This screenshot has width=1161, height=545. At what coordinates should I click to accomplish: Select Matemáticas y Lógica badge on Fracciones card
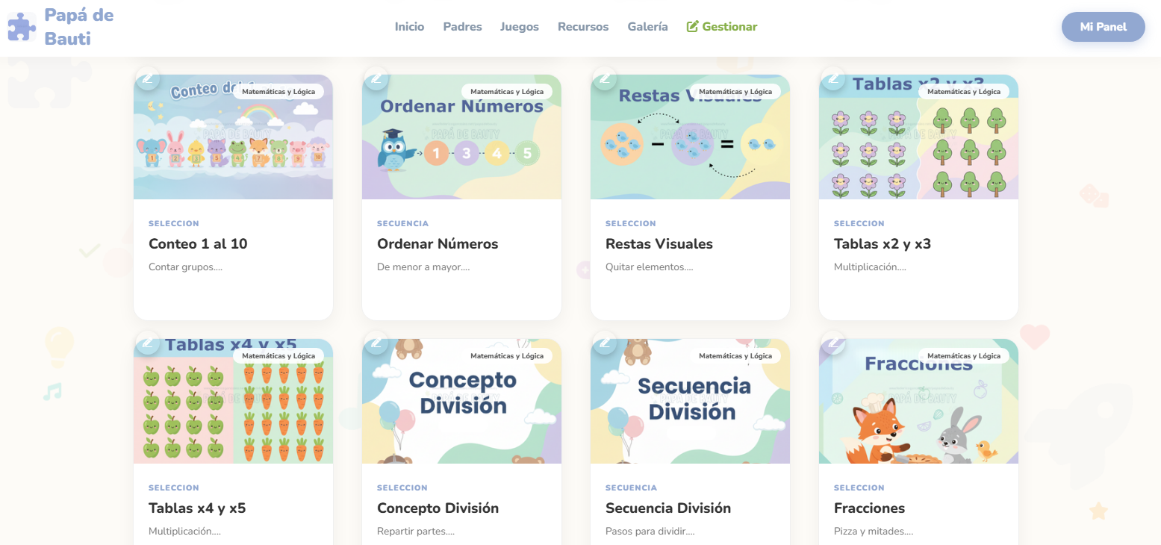(x=964, y=356)
